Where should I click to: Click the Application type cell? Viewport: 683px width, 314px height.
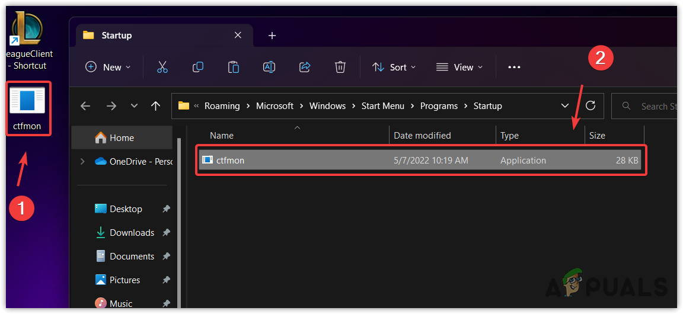tap(523, 161)
